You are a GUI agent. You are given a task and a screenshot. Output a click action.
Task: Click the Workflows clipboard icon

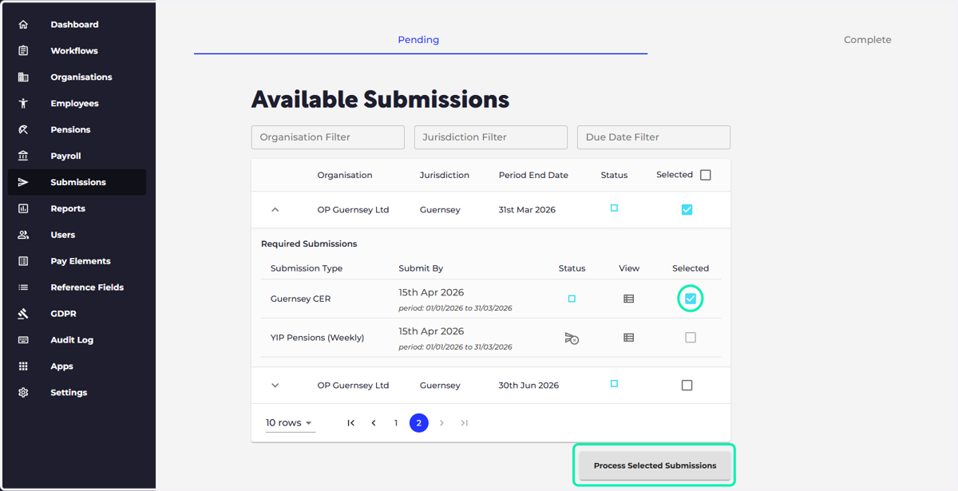(23, 51)
